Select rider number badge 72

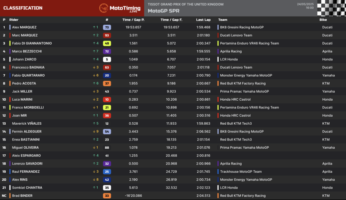tap(107, 51)
